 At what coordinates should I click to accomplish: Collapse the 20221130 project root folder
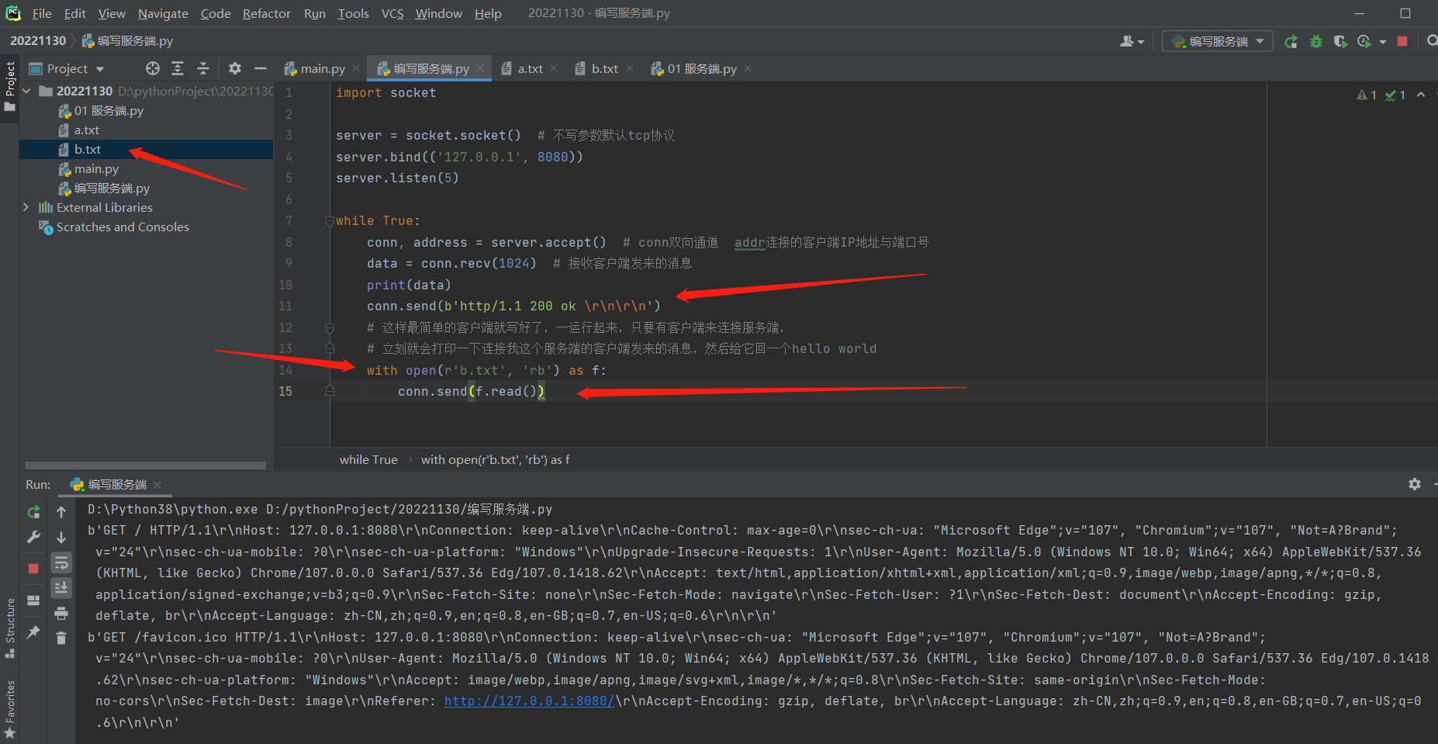coord(27,91)
